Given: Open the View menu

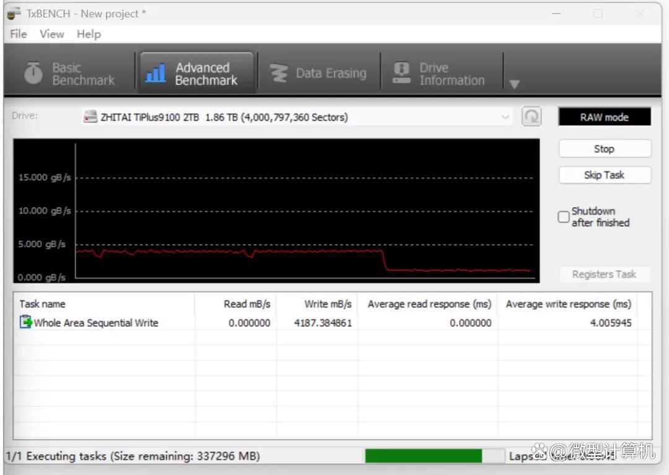Looking at the screenshot, I should click(51, 34).
